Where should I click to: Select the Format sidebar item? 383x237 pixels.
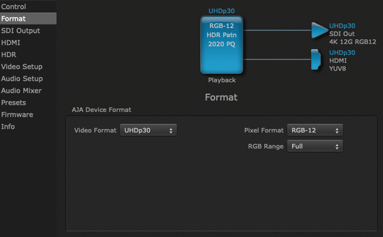[13, 19]
